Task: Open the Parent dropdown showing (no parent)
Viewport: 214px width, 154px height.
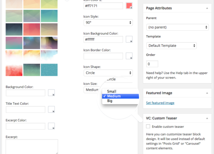Action: [177, 27]
